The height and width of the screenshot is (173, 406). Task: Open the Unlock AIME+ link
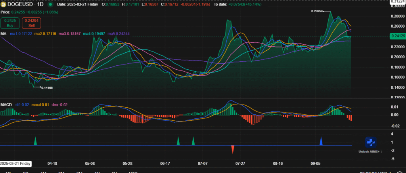pyautogui.click(x=371, y=152)
